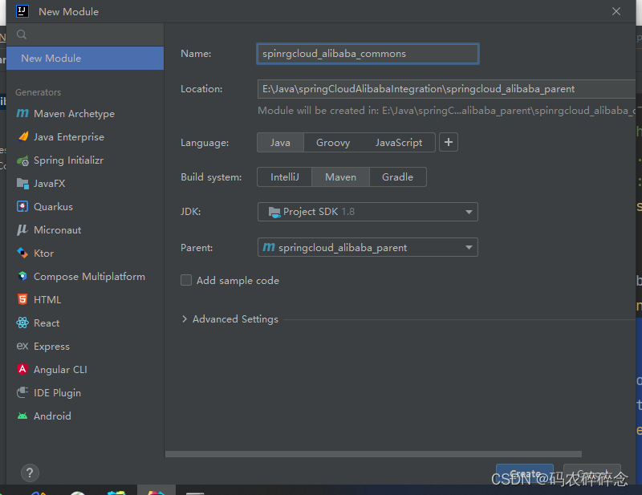Select the Android list entry

pos(85,416)
